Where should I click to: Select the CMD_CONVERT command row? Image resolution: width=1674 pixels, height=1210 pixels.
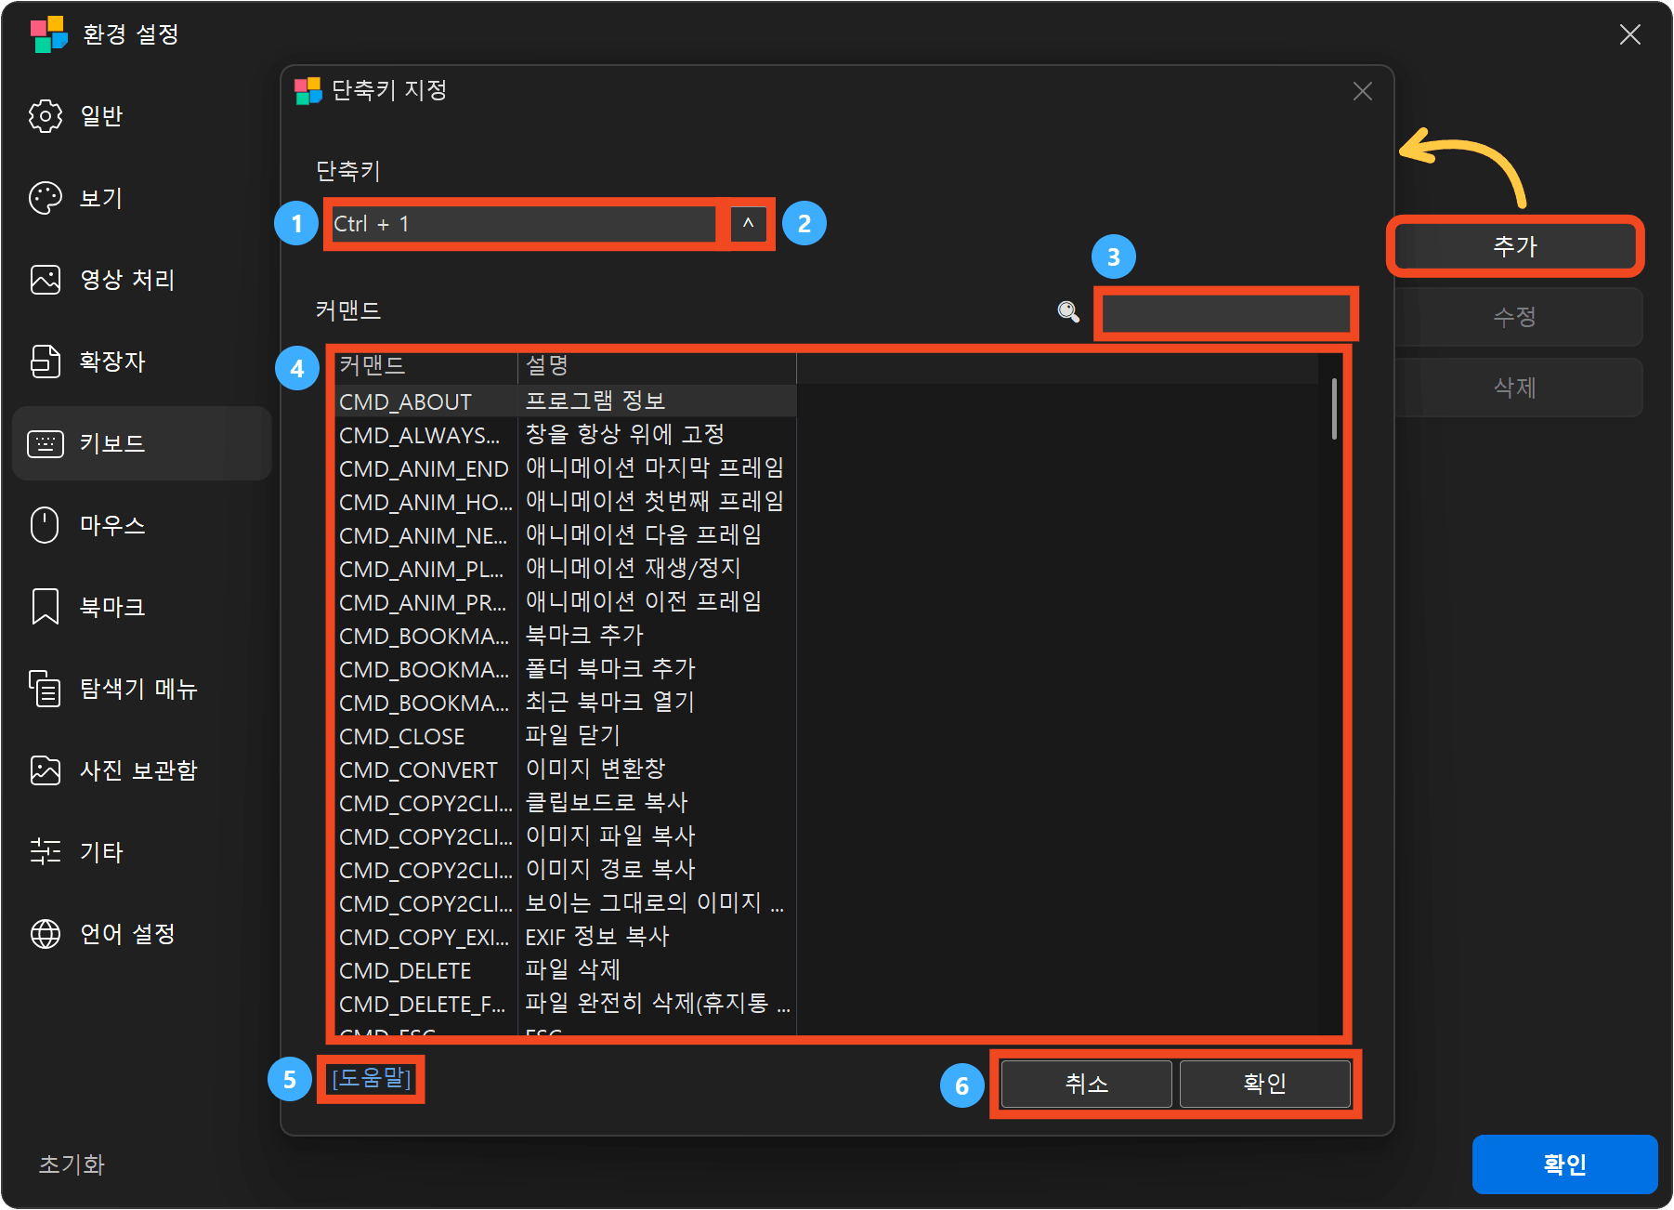pos(566,769)
